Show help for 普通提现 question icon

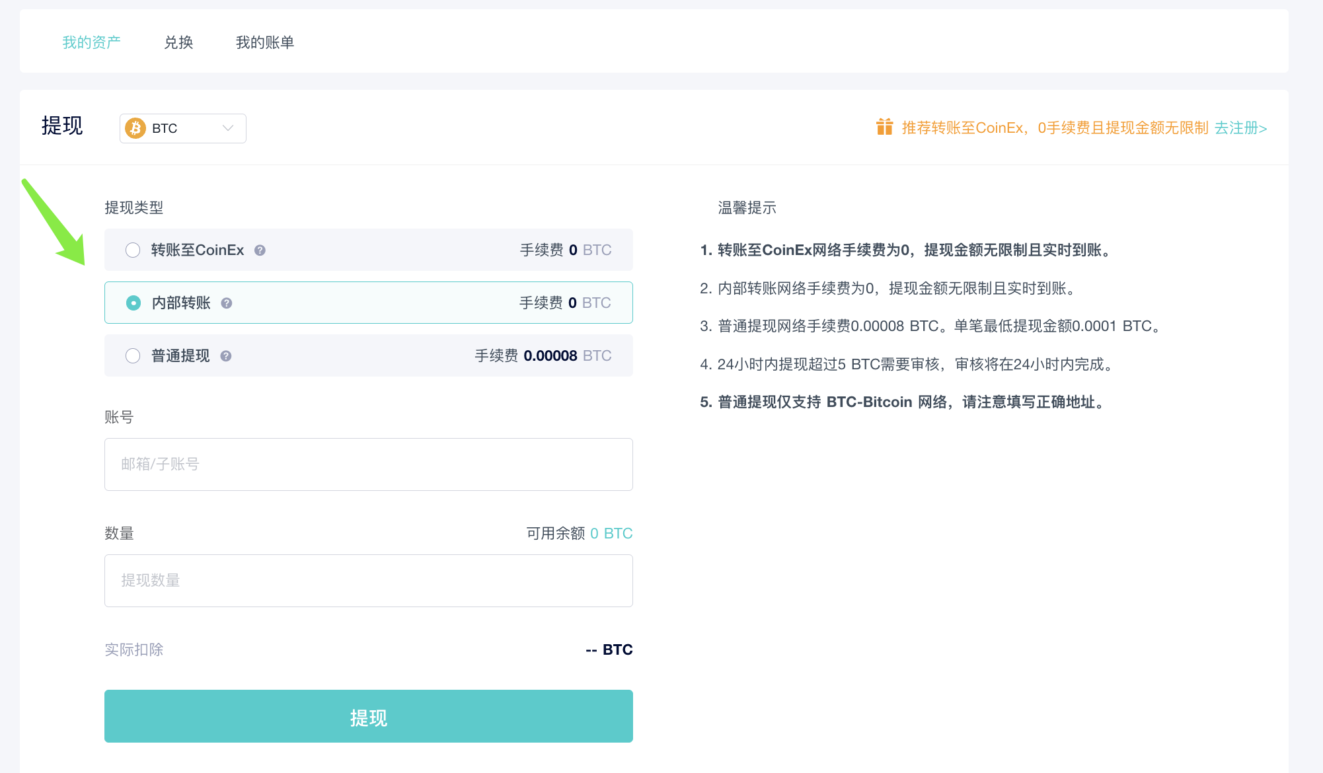[226, 356]
